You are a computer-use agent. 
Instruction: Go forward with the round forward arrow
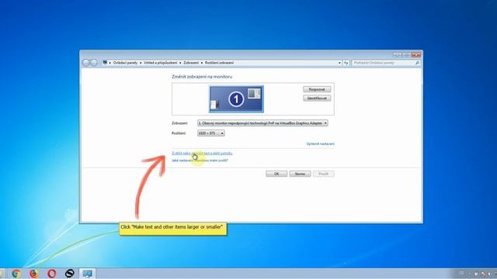94,63
